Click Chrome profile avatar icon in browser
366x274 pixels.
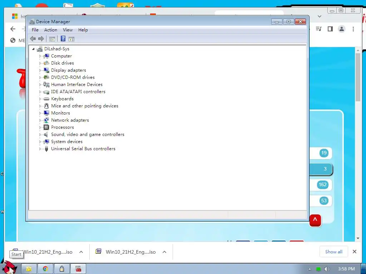[341, 29]
